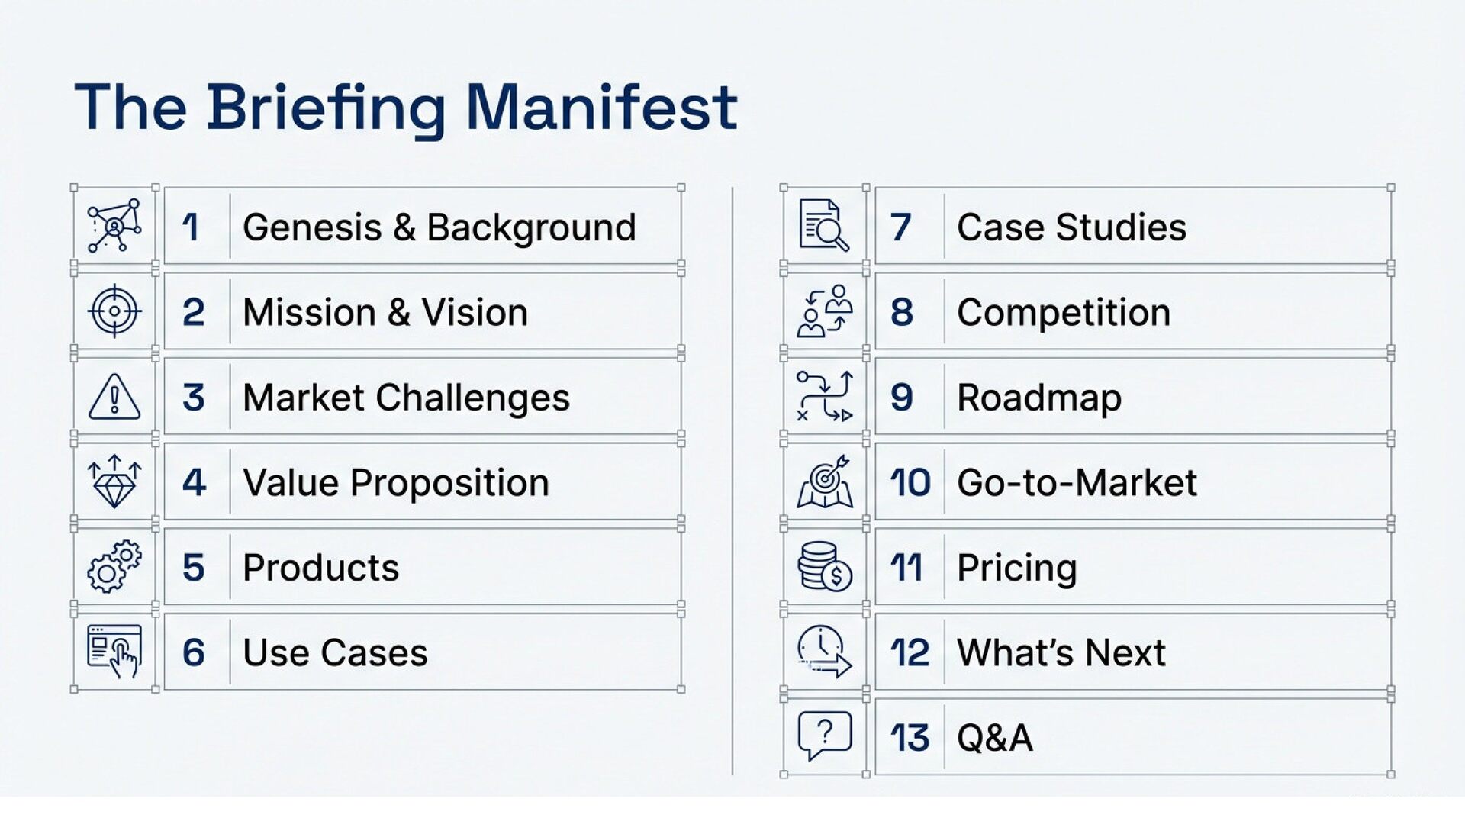The height and width of the screenshot is (818, 1465).
Task: Click the document magnifier icon for Case Studies
Action: (x=824, y=226)
